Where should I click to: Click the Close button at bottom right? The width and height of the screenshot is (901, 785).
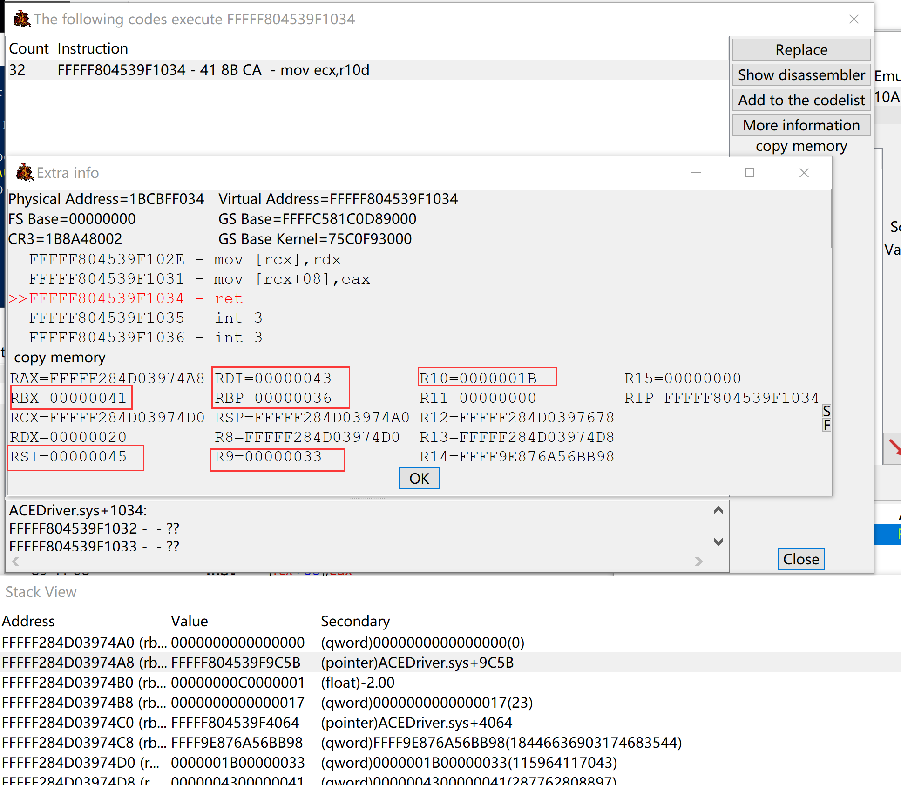801,559
